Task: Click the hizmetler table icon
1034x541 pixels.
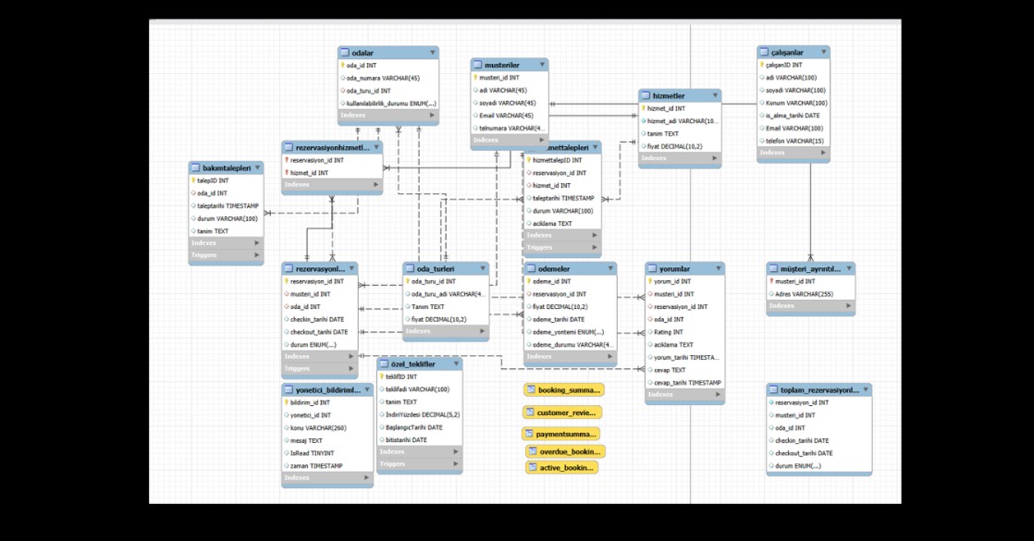Action: point(645,95)
